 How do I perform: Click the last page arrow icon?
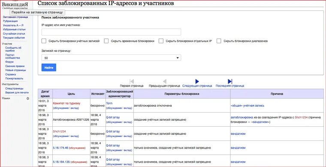click(230, 81)
